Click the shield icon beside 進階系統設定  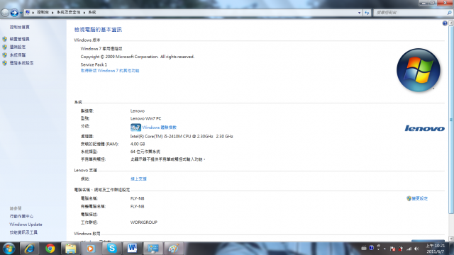click(x=5, y=63)
